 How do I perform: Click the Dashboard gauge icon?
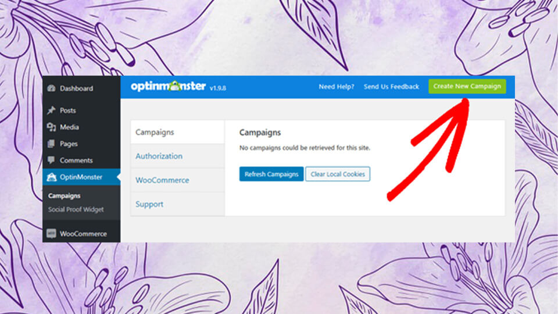(51, 88)
